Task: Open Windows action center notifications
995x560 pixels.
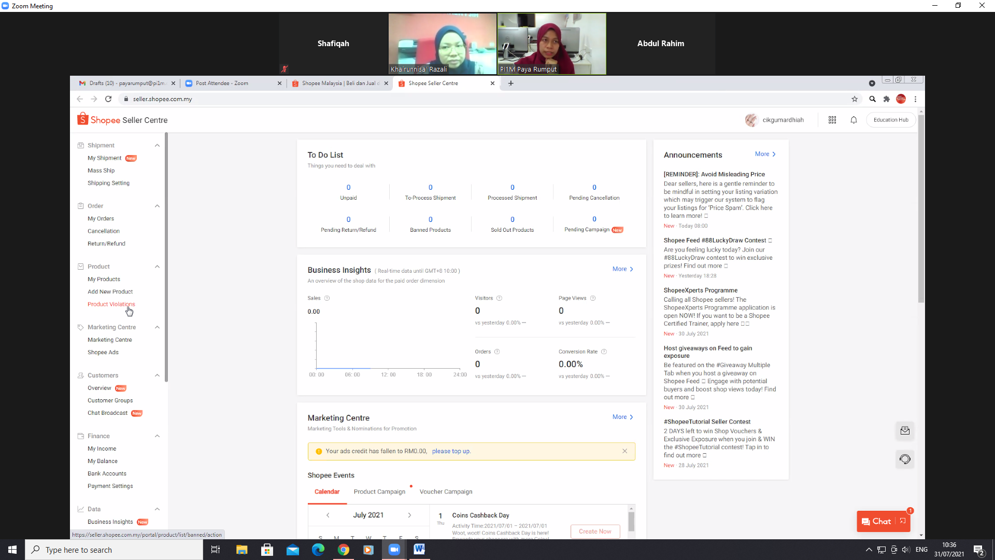Action: tap(979, 550)
